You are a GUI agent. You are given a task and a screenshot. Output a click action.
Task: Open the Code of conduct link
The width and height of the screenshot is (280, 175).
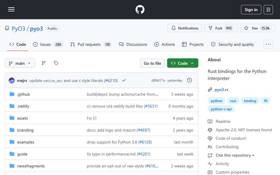[231, 138]
